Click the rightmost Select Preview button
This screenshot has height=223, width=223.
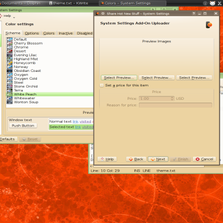click(x=194, y=77)
